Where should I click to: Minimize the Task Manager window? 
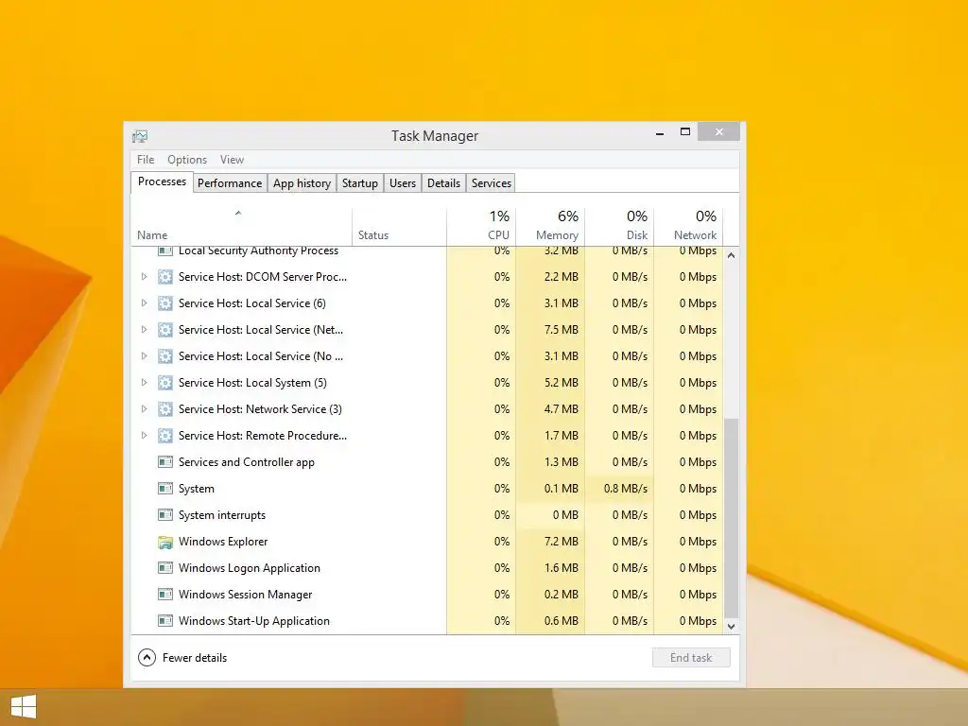click(660, 132)
